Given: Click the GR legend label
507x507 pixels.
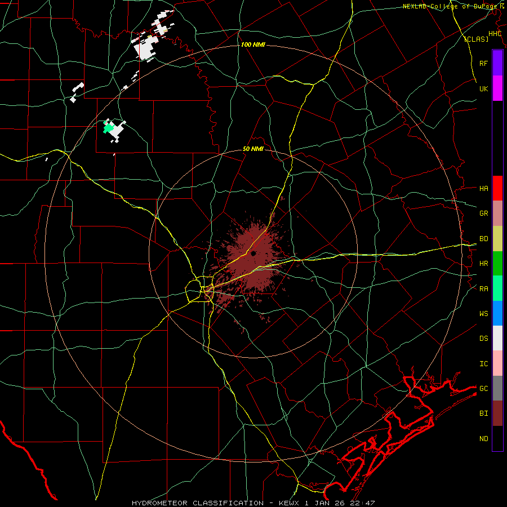Looking at the screenshot, I should pyautogui.click(x=484, y=214).
